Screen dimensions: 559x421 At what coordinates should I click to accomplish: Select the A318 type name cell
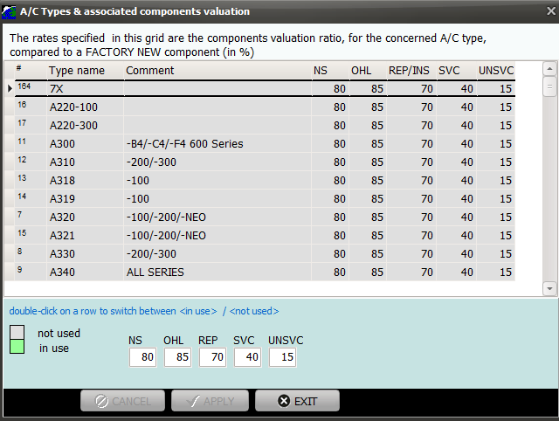86,181
